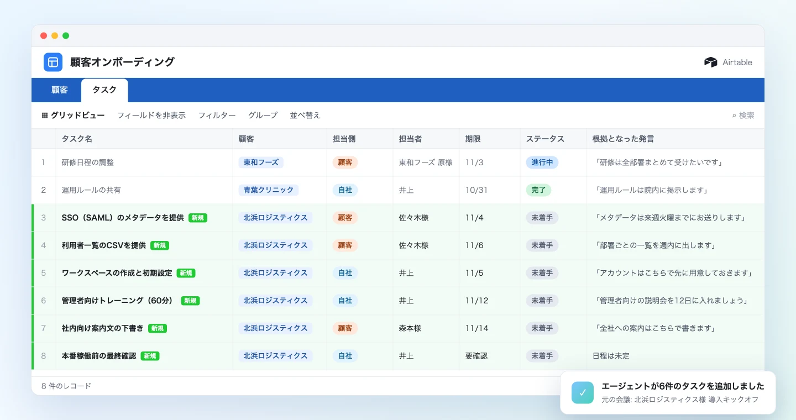Select task ワークスペースの作成と初期設定
796x420 pixels.
117,273
